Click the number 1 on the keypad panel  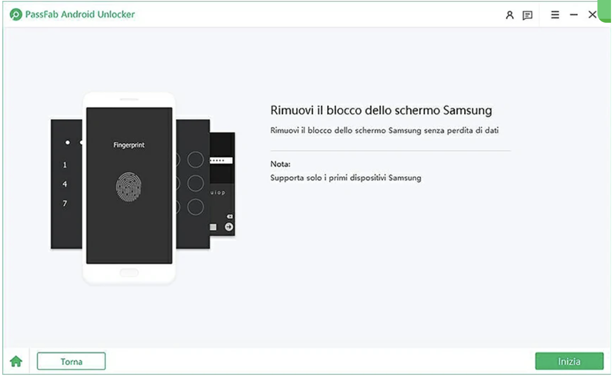65,165
